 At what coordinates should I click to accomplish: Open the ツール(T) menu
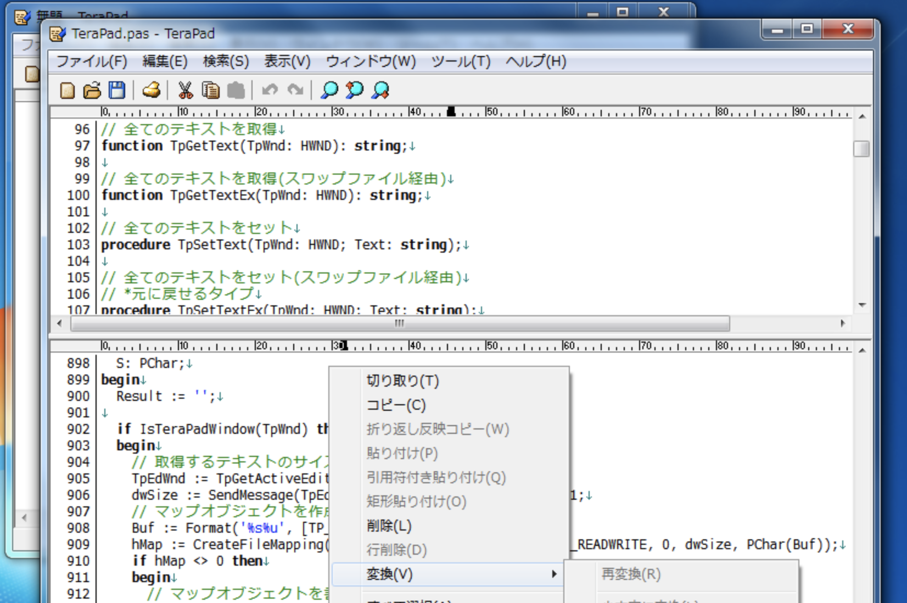point(461,61)
